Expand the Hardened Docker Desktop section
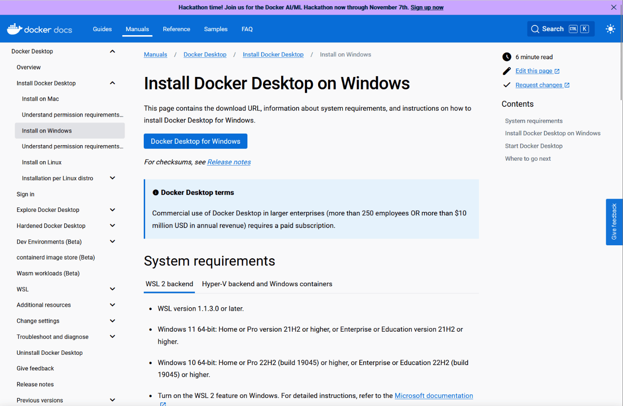The image size is (623, 406). pos(113,226)
